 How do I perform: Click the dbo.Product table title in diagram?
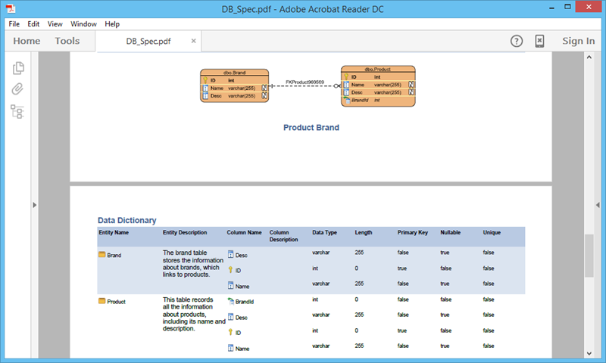[x=377, y=69]
